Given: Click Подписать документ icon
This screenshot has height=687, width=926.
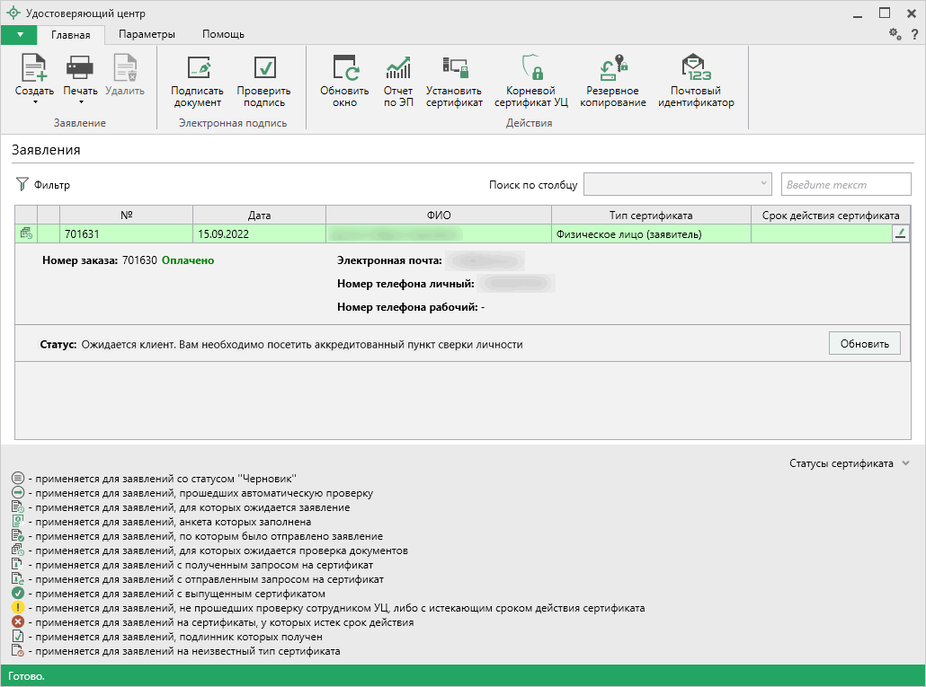Looking at the screenshot, I should pyautogui.click(x=197, y=69).
